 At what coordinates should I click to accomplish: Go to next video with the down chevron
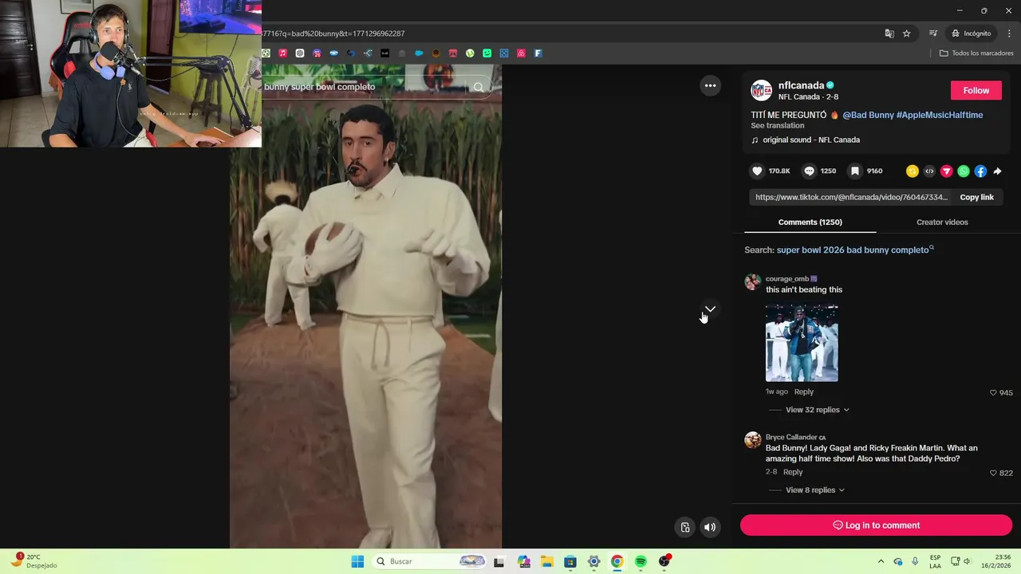[710, 309]
